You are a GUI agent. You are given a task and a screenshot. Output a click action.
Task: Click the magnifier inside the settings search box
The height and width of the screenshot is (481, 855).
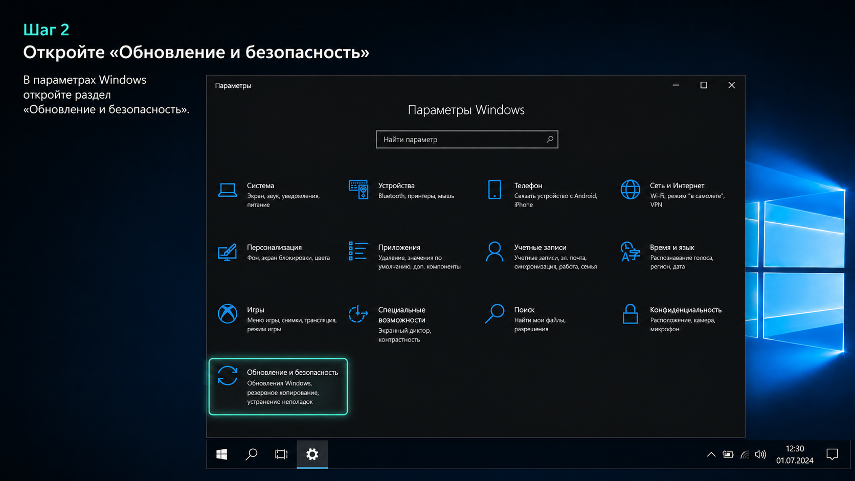pos(550,139)
